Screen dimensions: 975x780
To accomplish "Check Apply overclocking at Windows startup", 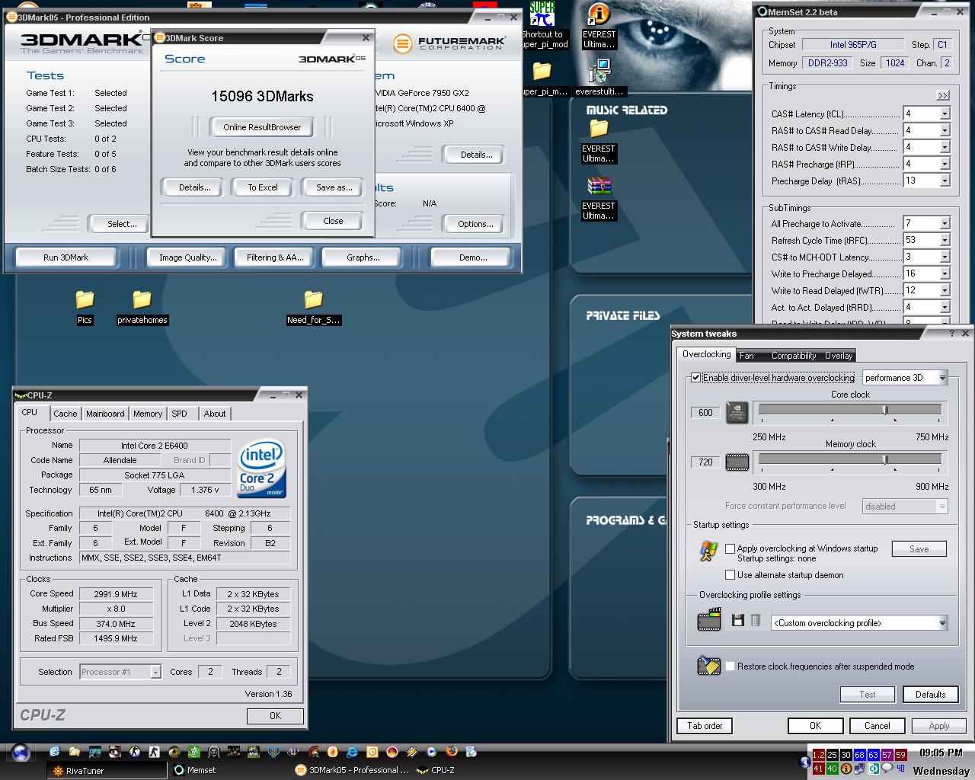I will pyautogui.click(x=730, y=548).
